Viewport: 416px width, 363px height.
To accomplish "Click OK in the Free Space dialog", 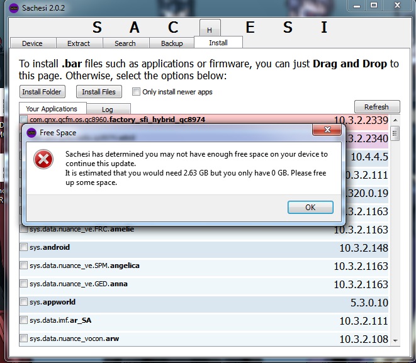I will [310, 207].
